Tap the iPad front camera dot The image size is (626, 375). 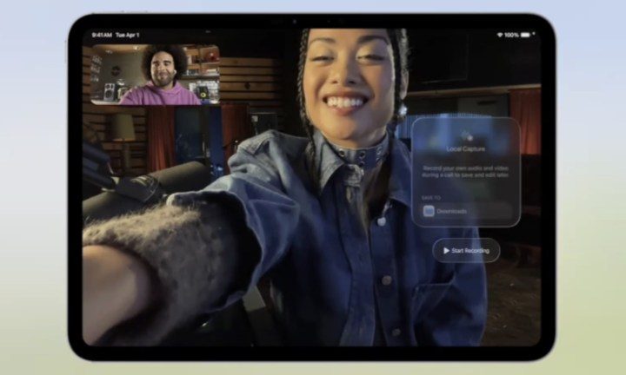click(295, 21)
